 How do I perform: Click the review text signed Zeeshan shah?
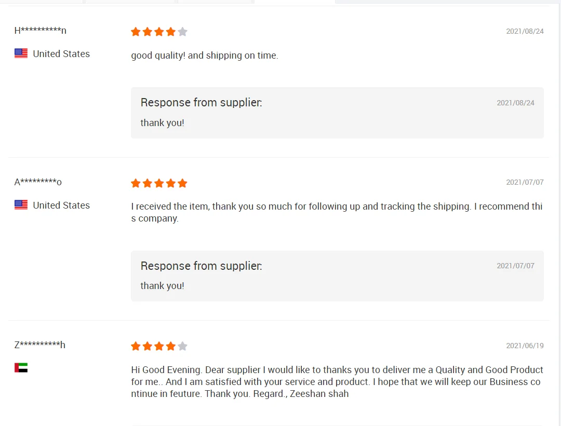pos(337,382)
